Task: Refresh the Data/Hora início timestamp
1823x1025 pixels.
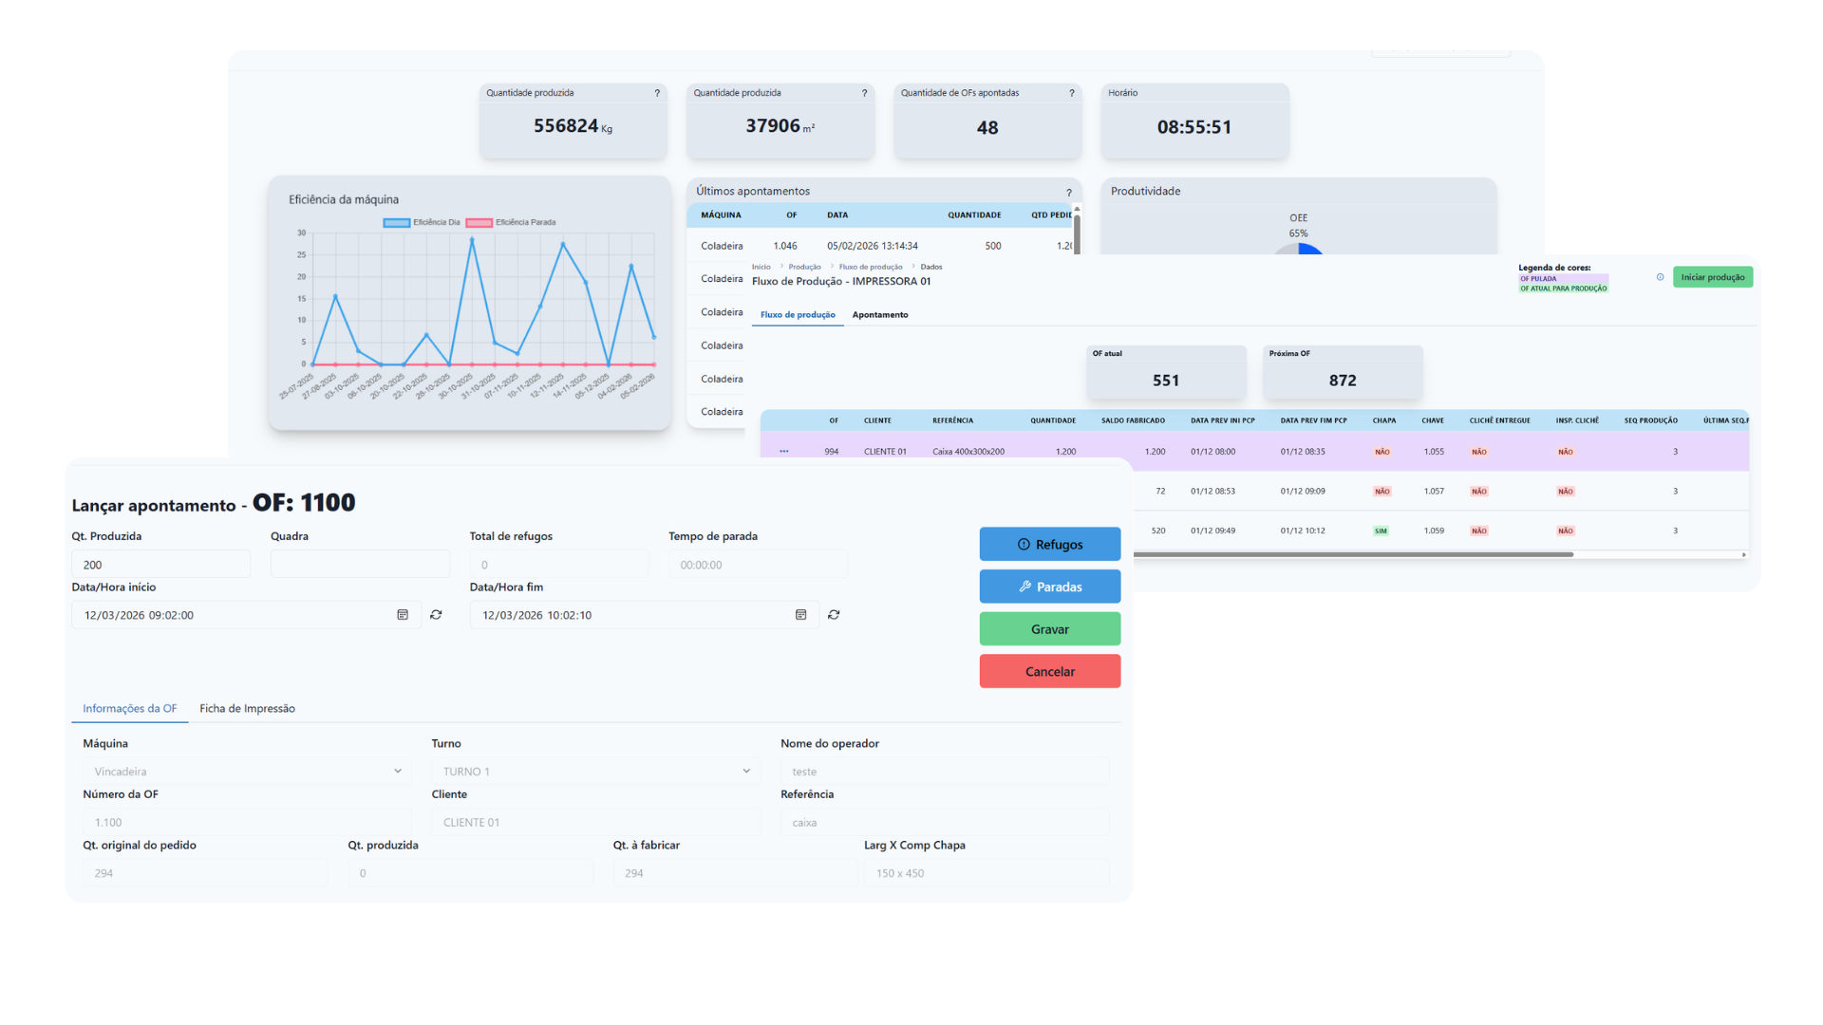Action: click(x=436, y=615)
